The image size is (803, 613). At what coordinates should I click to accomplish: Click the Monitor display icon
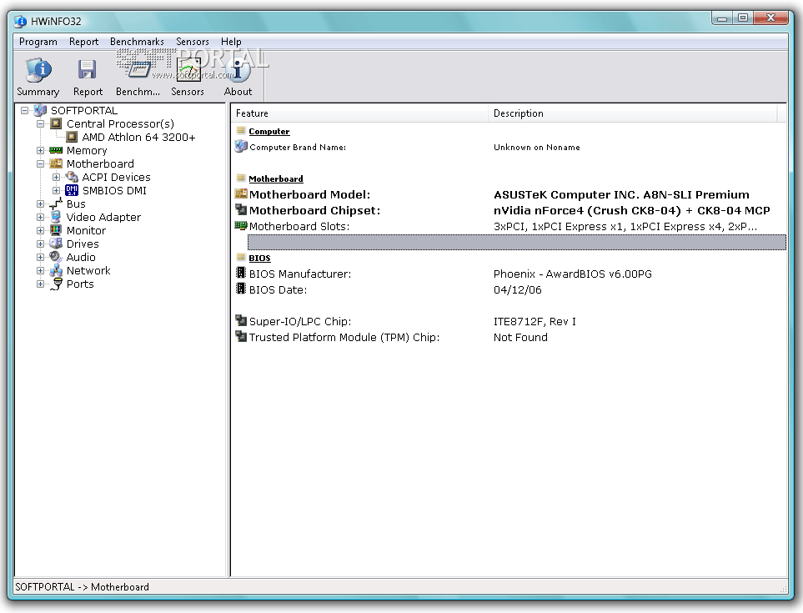tap(56, 230)
